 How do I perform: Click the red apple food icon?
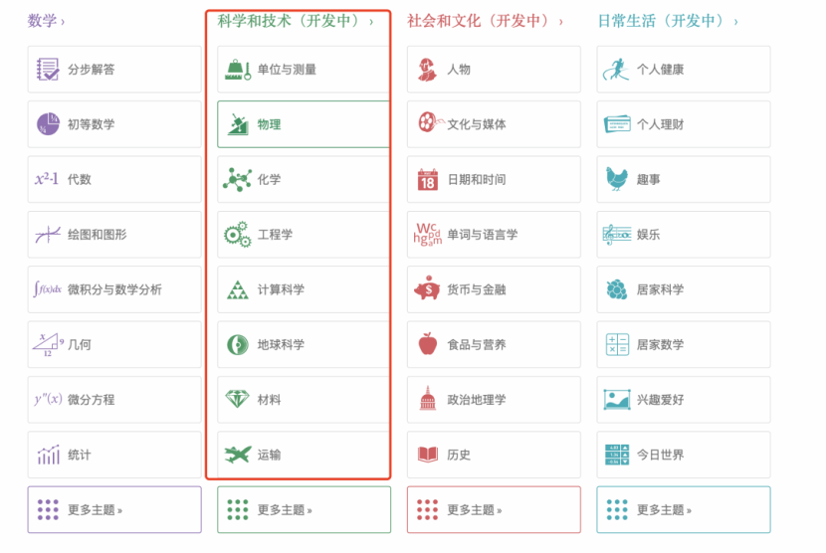(427, 344)
